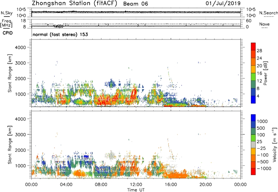This screenshot has height=192, width=278.
Task: Click the dotted line sample under N.Search
Action: [269, 16]
